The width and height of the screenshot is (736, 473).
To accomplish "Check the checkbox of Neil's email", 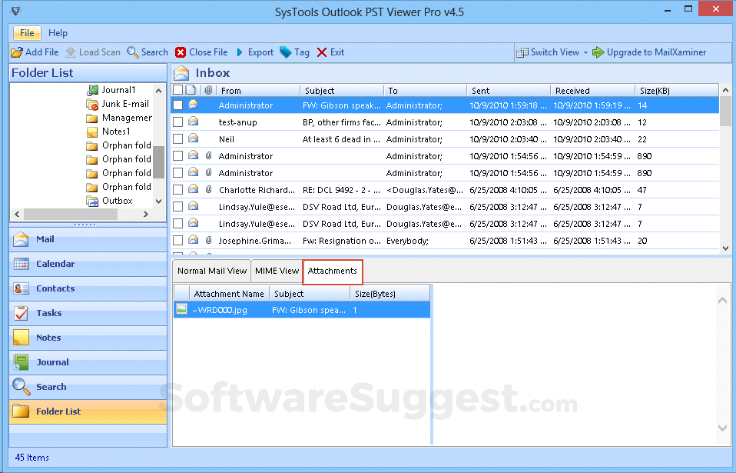I will click(178, 139).
